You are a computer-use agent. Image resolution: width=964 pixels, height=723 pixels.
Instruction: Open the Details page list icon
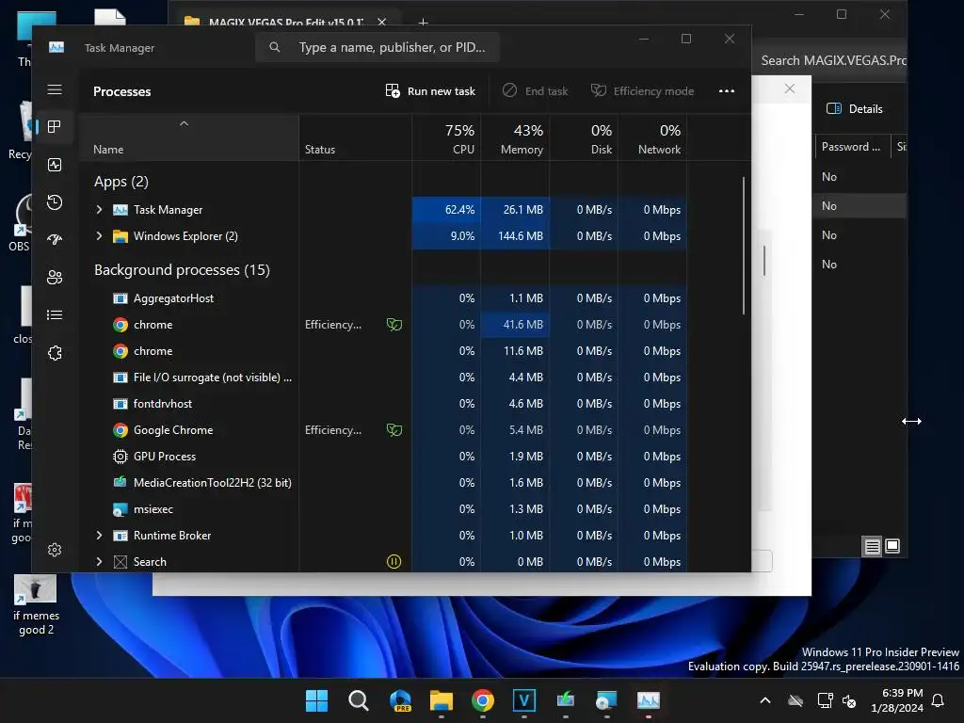55,314
